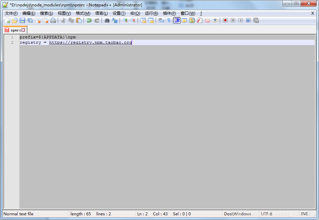Open the User Defined Language icon
Screen dimensions: 319x220
click(x=184, y=21)
